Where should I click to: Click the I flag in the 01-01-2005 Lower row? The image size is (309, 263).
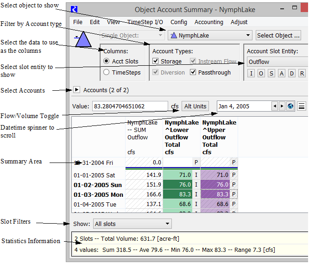pyautogui.click(x=196, y=175)
